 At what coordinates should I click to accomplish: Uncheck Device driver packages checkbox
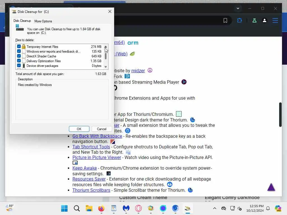click(19, 66)
